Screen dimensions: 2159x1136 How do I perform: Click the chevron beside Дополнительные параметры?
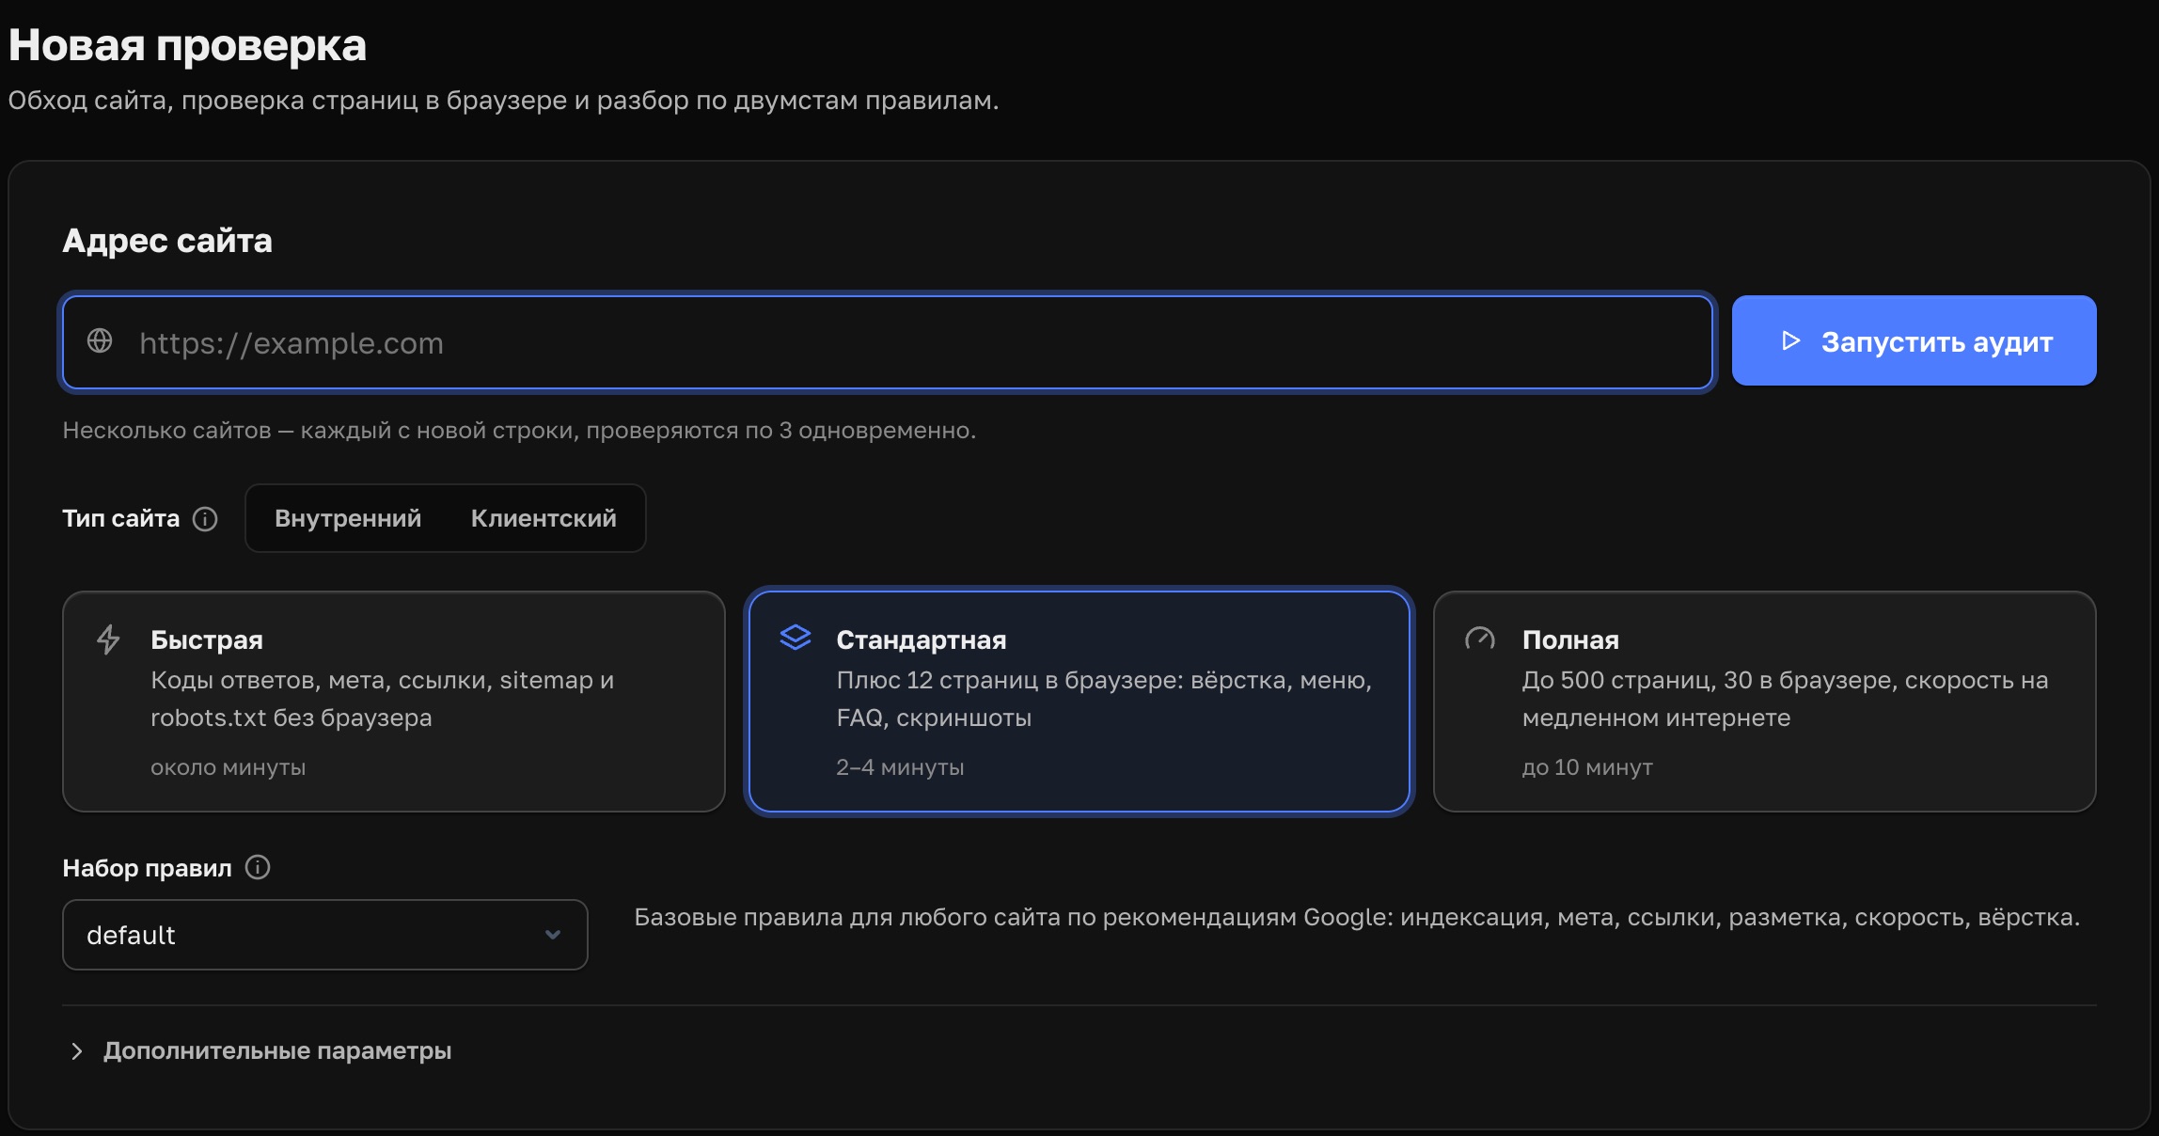point(77,1051)
